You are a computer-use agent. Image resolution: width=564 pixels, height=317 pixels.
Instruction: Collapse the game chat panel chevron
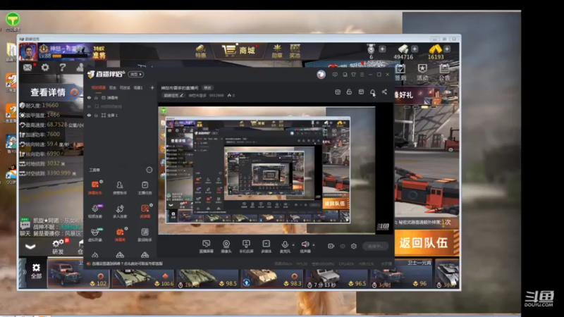[x=30, y=247]
